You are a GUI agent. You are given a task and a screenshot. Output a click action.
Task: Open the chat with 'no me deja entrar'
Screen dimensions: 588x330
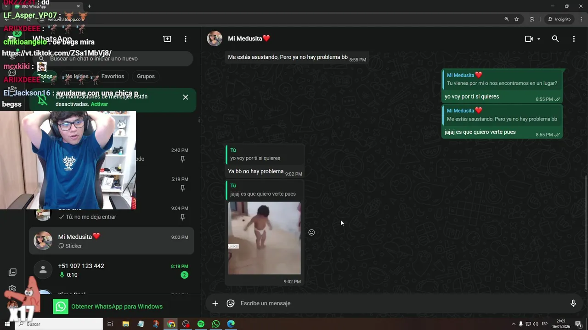[x=112, y=212]
